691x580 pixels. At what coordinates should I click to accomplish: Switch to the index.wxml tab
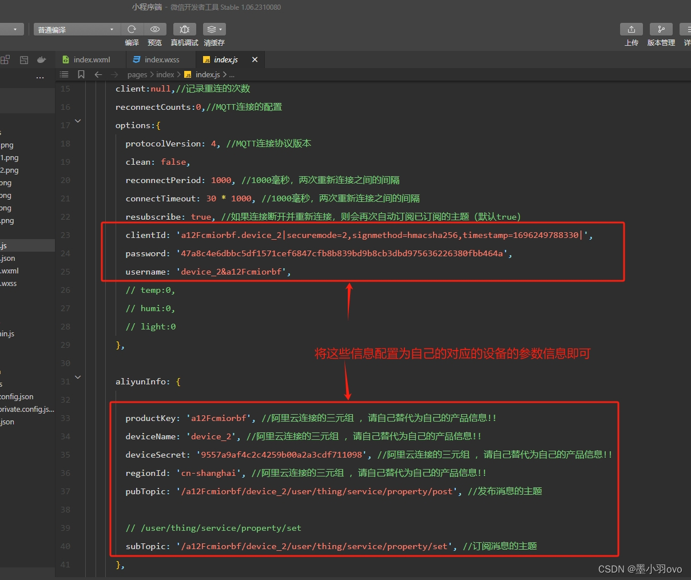91,59
